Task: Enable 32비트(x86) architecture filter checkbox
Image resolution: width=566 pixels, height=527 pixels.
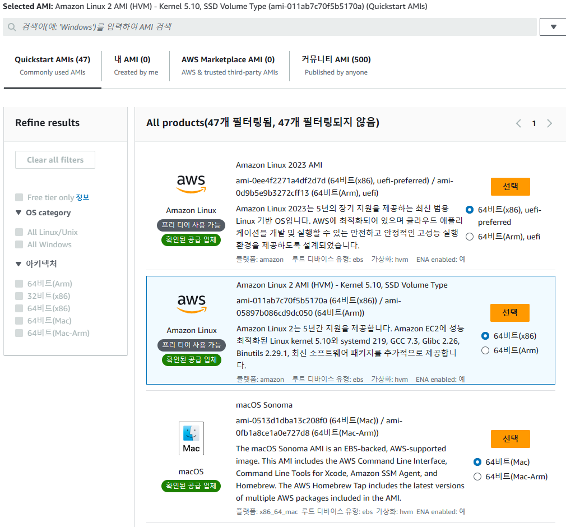Action: [19, 296]
